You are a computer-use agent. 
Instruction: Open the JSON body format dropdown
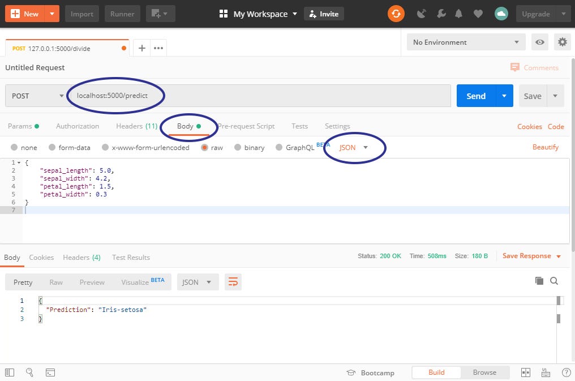click(x=354, y=148)
